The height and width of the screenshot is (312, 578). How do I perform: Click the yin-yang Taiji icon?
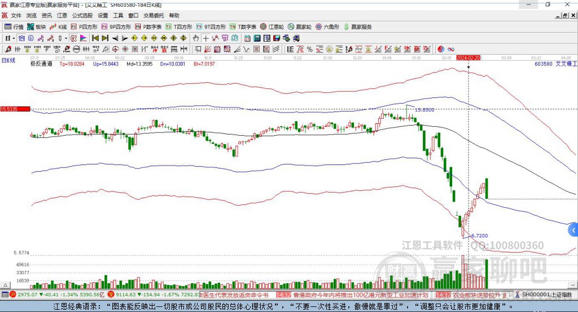[441, 50]
